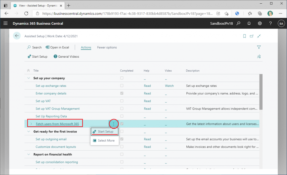Collapse all rows using the Title header chevron
This screenshot has width=287, height=175.
(x=28, y=71)
